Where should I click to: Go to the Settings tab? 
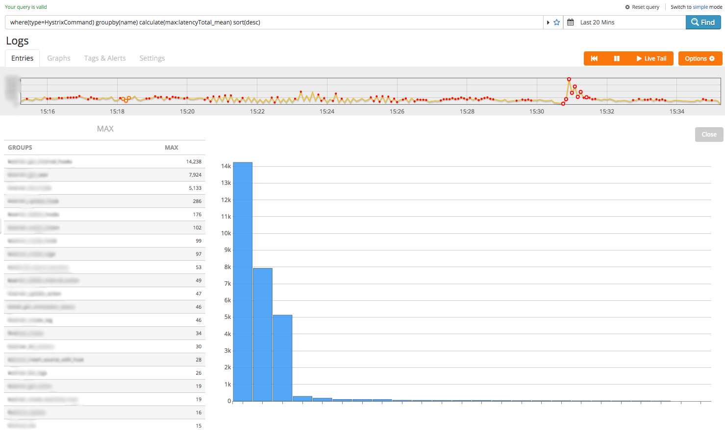[x=152, y=58]
